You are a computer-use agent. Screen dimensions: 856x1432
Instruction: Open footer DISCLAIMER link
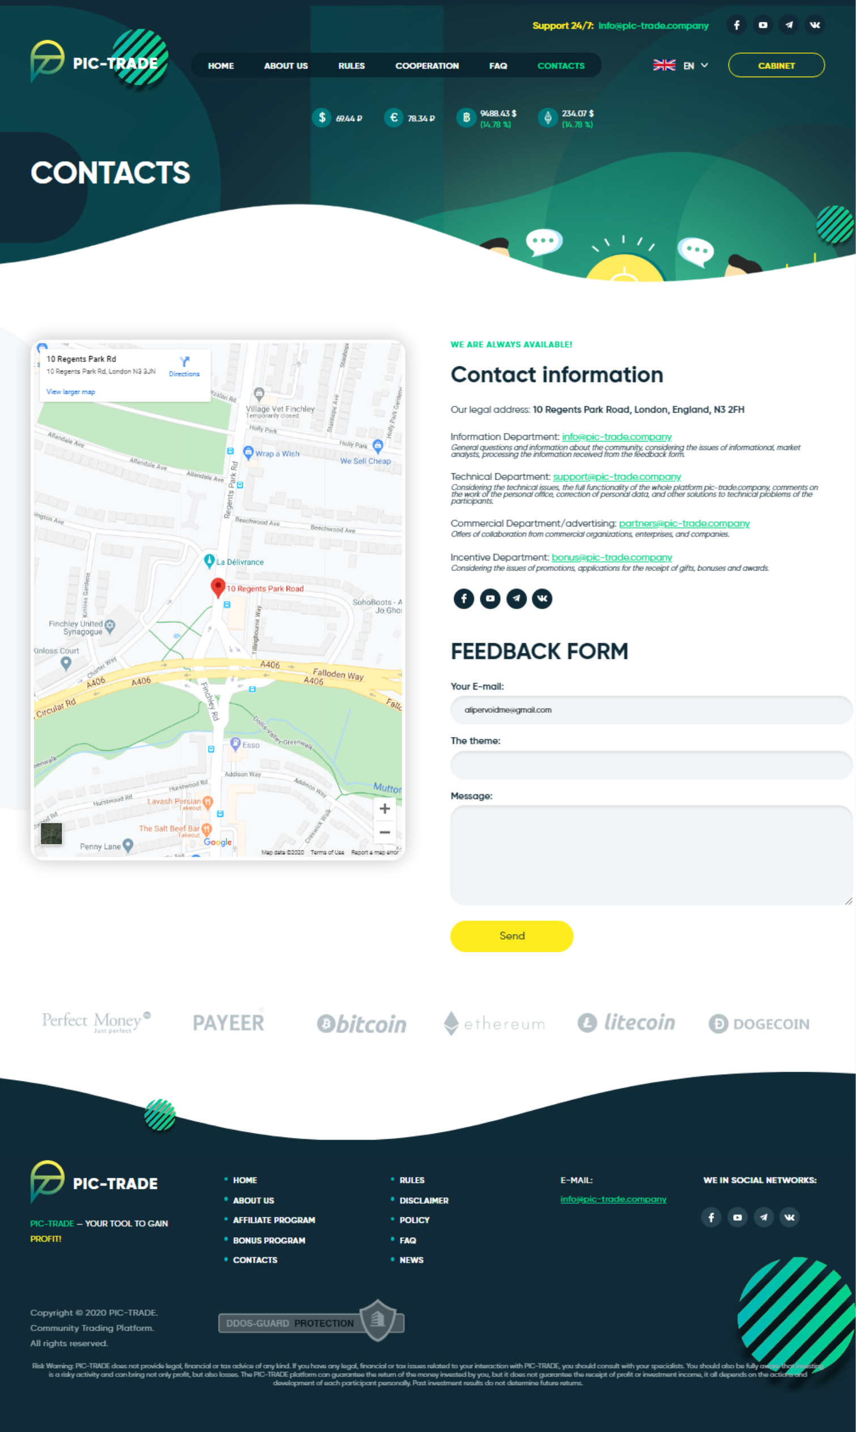[424, 1201]
